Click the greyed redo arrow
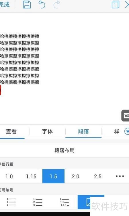This screenshot has height=216, width=129. pos(56,5)
